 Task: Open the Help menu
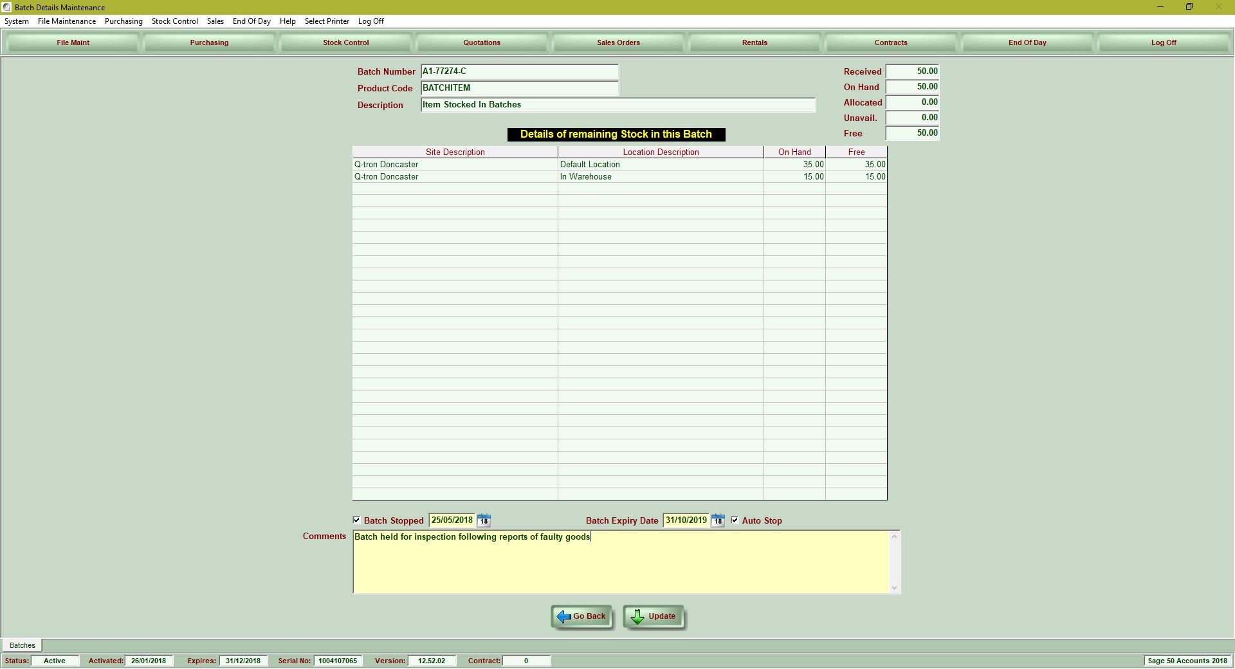(x=288, y=21)
